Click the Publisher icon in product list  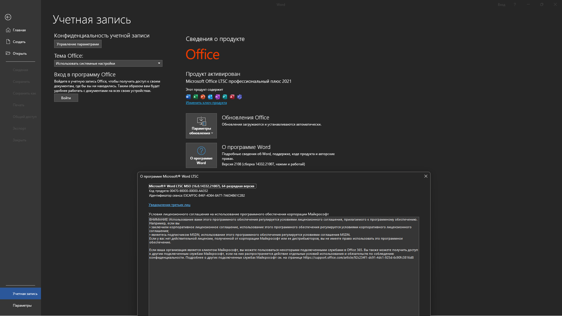[x=225, y=97]
